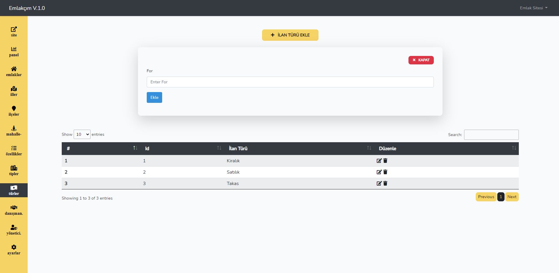Screen dimensions: 559x273
Task: Click the İLAN TÜRÜ EKLE button
Action: tap(290, 35)
